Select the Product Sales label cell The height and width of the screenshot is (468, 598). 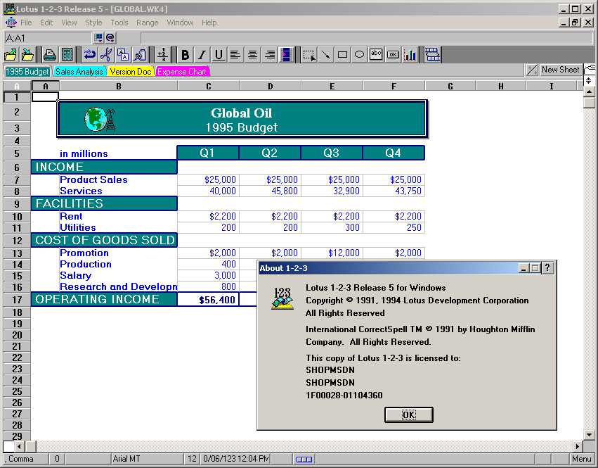tap(118, 179)
